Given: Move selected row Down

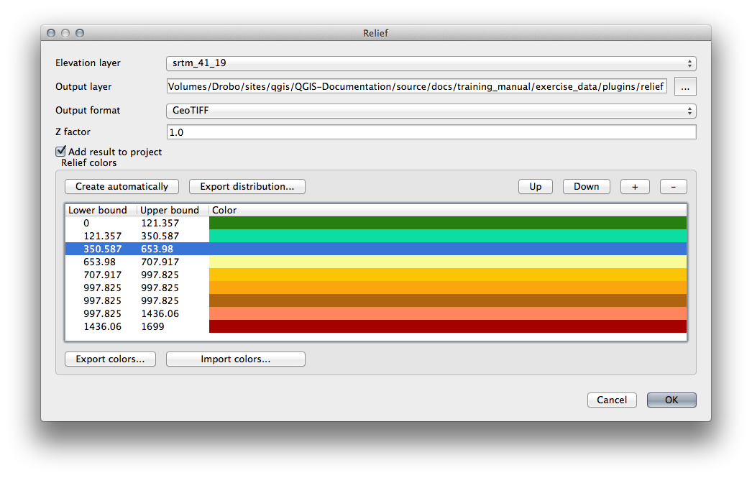Looking at the screenshot, I should click(586, 186).
